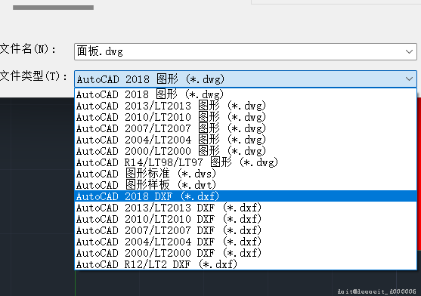Click the horizontal scrollbar thumb above file name
421x296 pixels.
point(53,8)
